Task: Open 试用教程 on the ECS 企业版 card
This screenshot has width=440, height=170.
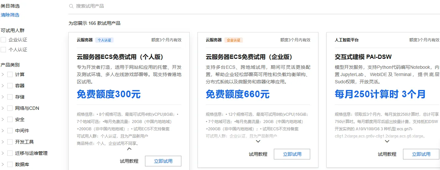Action: tap(258, 154)
